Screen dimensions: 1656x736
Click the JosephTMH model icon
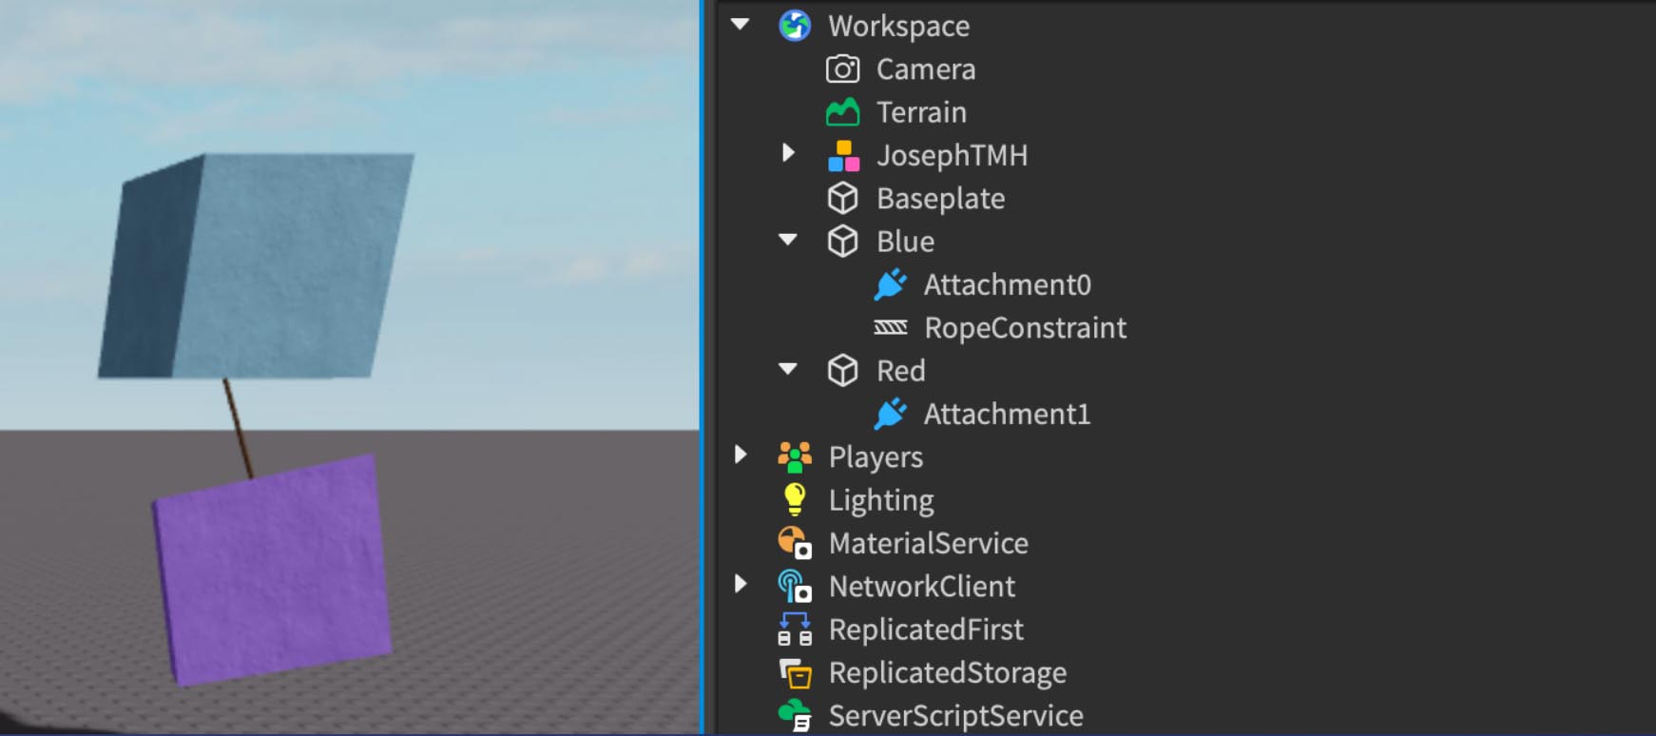(843, 155)
